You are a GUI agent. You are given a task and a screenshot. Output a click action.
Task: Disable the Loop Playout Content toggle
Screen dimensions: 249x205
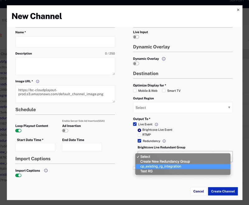tap(18, 131)
